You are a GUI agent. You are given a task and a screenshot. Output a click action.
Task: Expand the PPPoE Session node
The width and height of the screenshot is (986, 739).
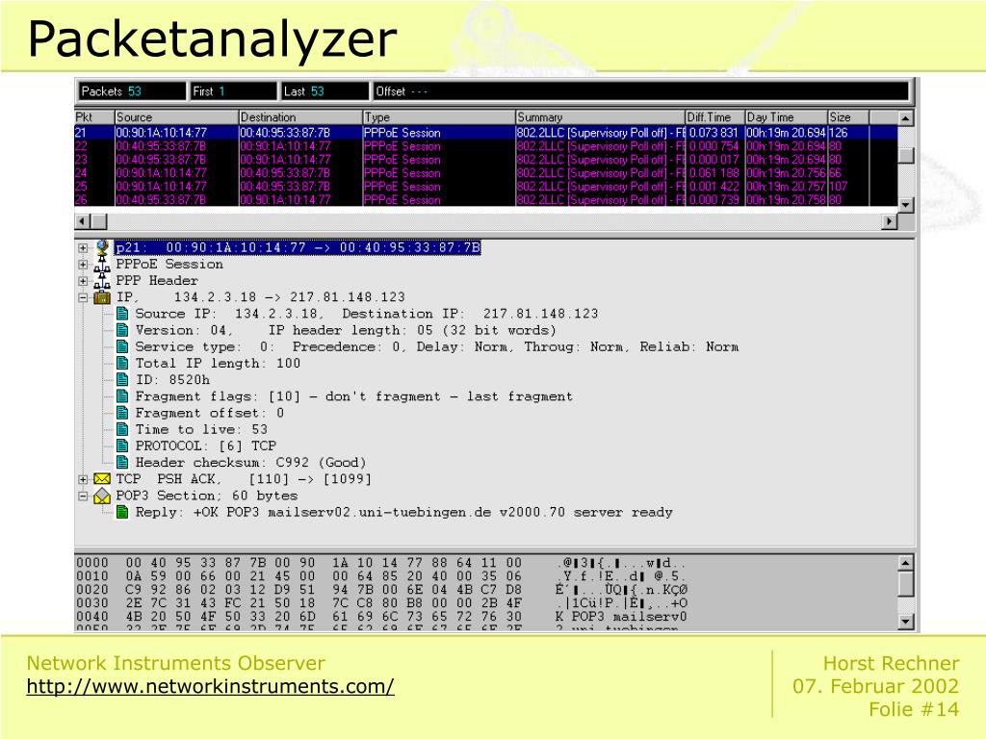click(83, 265)
